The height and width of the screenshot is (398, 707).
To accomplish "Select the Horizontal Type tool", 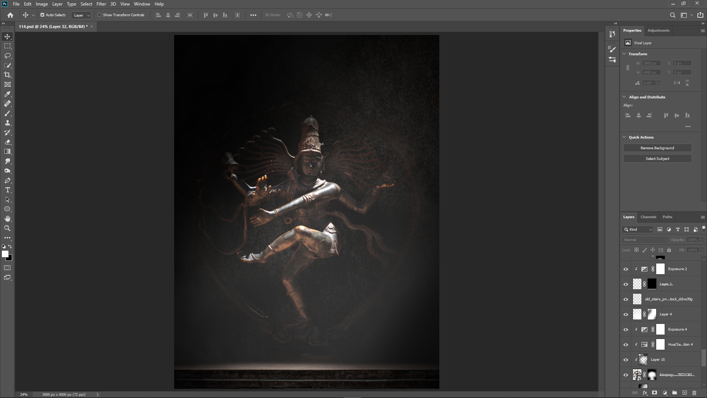I will [7, 190].
